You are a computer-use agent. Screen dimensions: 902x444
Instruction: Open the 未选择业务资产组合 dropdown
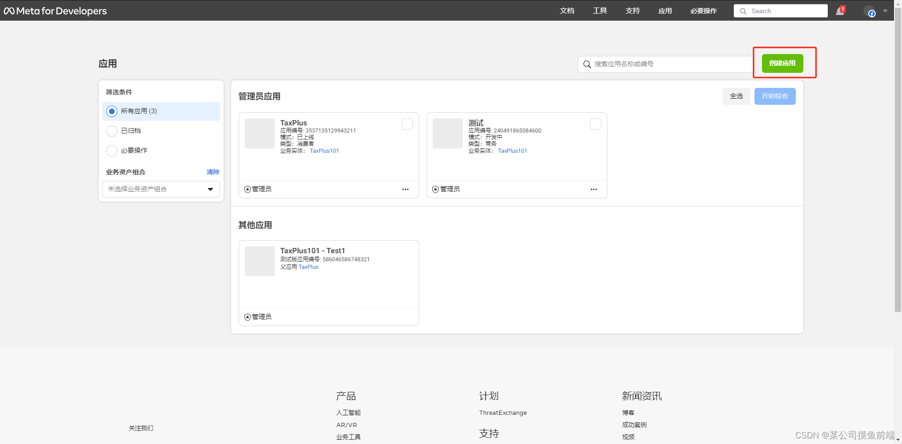161,189
